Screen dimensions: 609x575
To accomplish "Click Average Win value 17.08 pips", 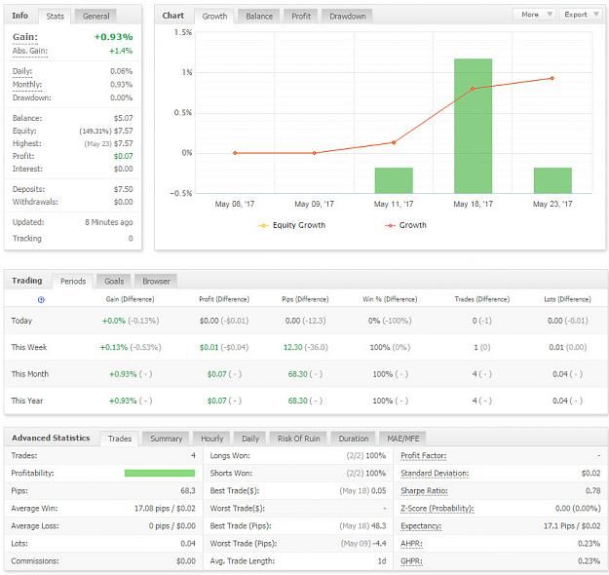I will point(152,508).
